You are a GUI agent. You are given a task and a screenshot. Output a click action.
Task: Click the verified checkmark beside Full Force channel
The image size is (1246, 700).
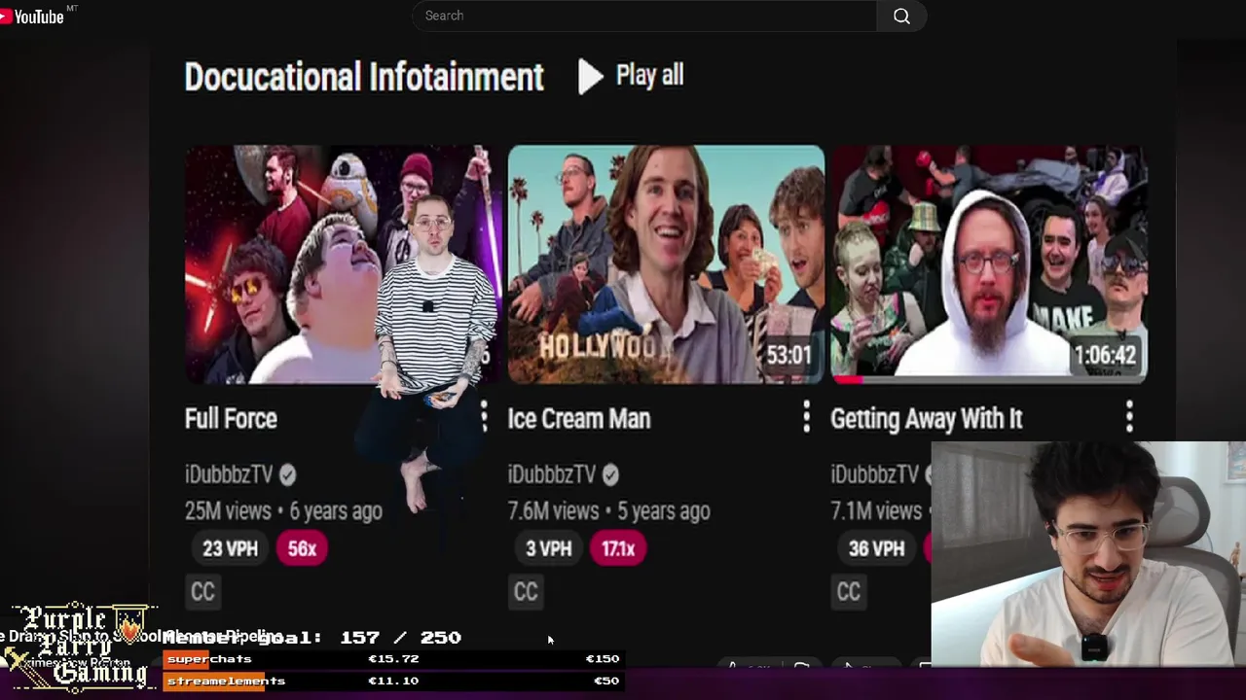pos(287,474)
